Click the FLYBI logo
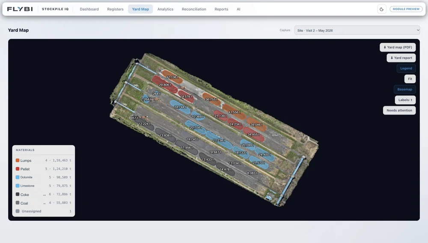Image resolution: width=428 pixels, height=243 pixels. pos(20,9)
